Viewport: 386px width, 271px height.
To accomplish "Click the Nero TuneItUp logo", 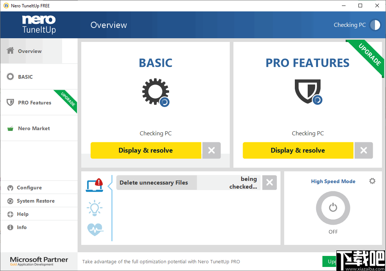I will 39,25.
